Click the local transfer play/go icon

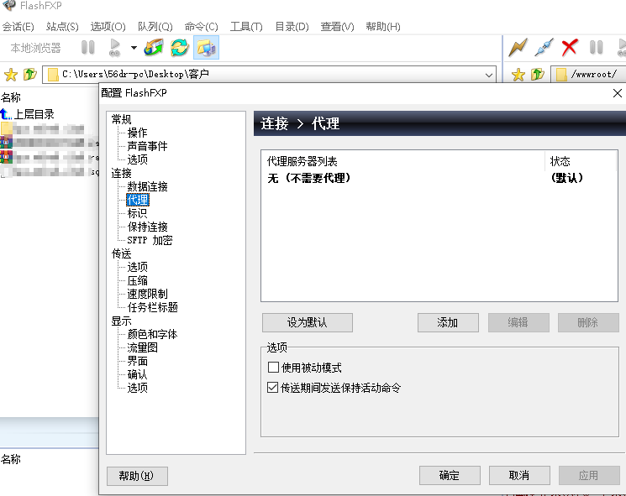[x=114, y=48]
